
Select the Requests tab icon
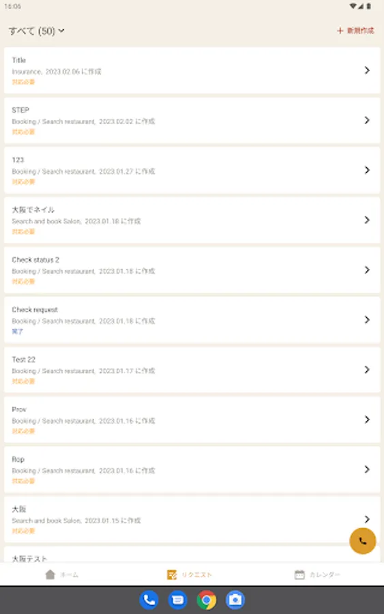[172, 574]
